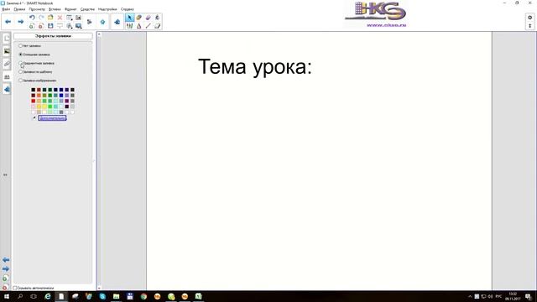Viewport: 537px width, 302px height.
Task: Select the Solid fill radio option
Action: (20, 55)
